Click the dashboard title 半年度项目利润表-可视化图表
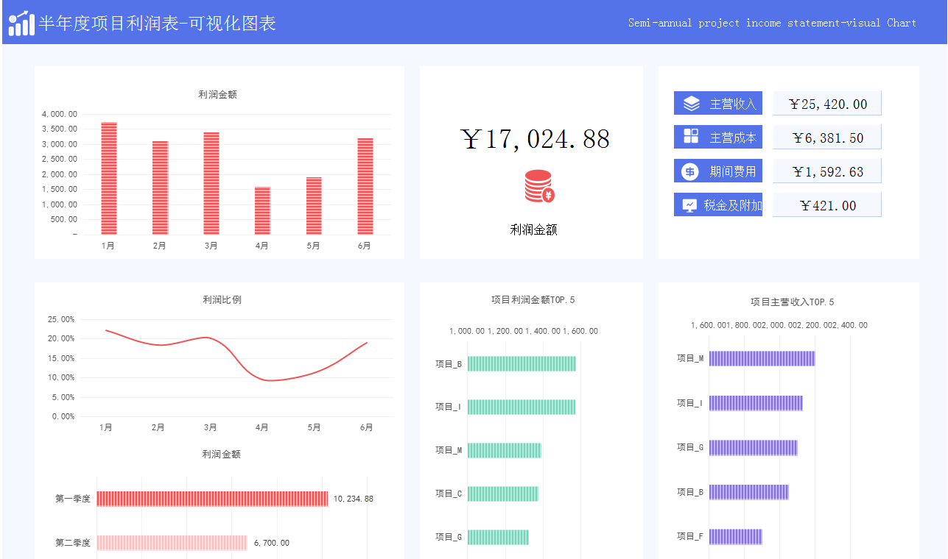 (157, 24)
